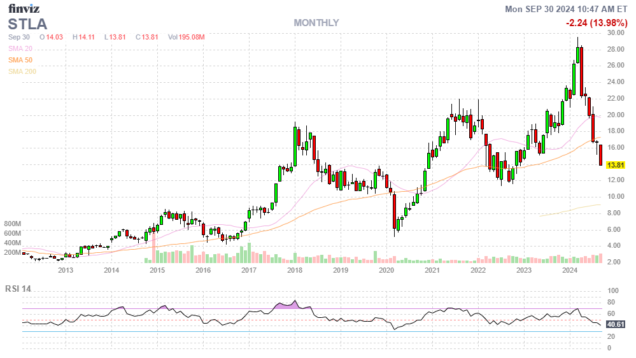Image resolution: width=636 pixels, height=358 pixels.
Task: Select the 2013 year marker on the time axis
Action: [66, 270]
